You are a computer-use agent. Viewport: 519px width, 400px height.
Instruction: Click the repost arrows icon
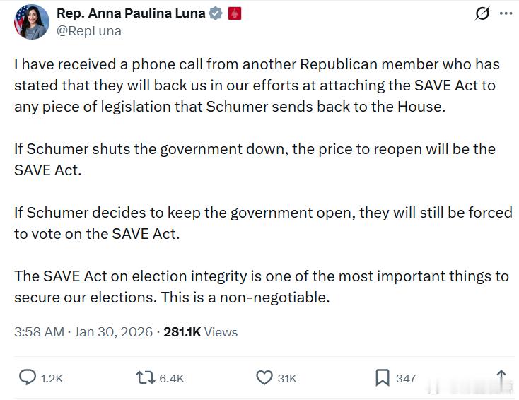[x=145, y=378]
